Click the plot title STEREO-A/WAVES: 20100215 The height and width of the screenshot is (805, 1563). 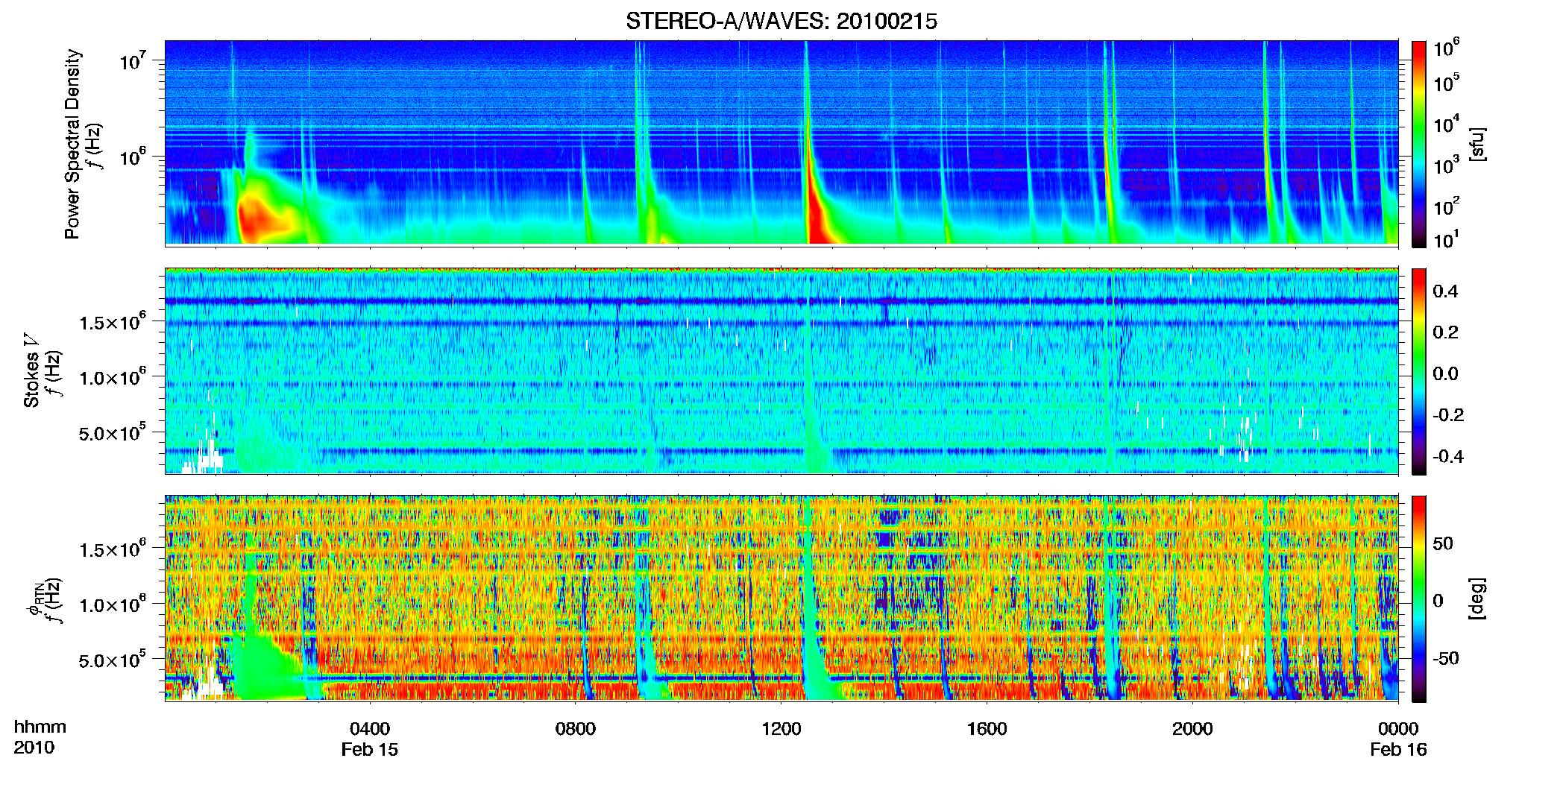(781, 22)
